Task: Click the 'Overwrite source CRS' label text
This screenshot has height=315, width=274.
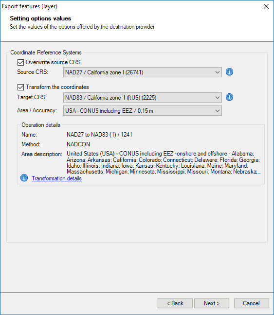Action: 53,62
